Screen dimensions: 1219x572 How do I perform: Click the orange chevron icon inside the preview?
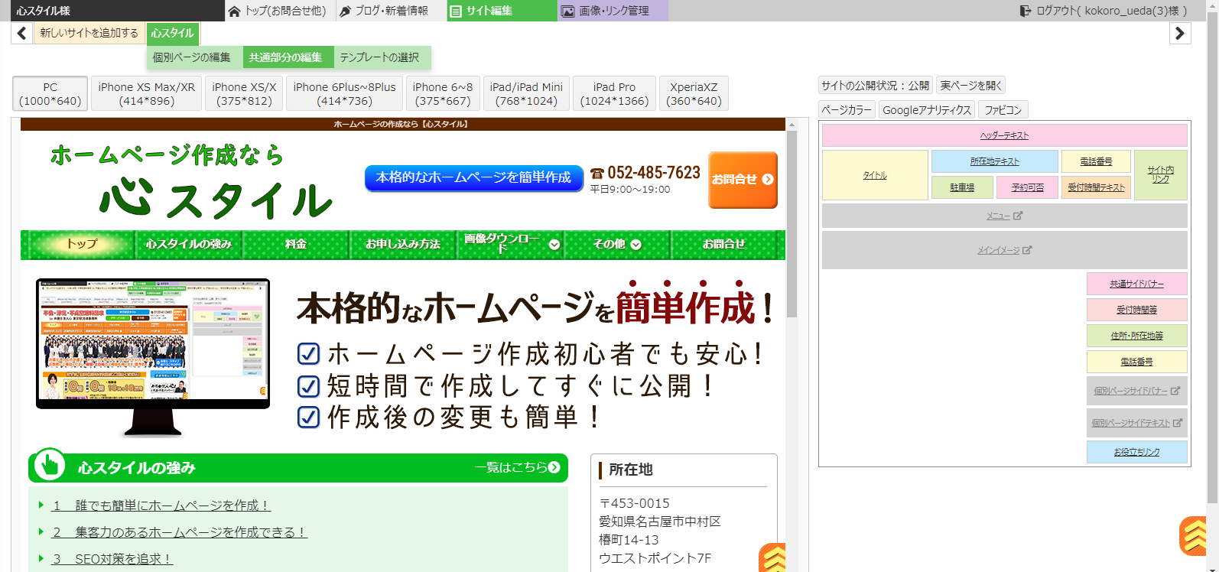(772, 557)
